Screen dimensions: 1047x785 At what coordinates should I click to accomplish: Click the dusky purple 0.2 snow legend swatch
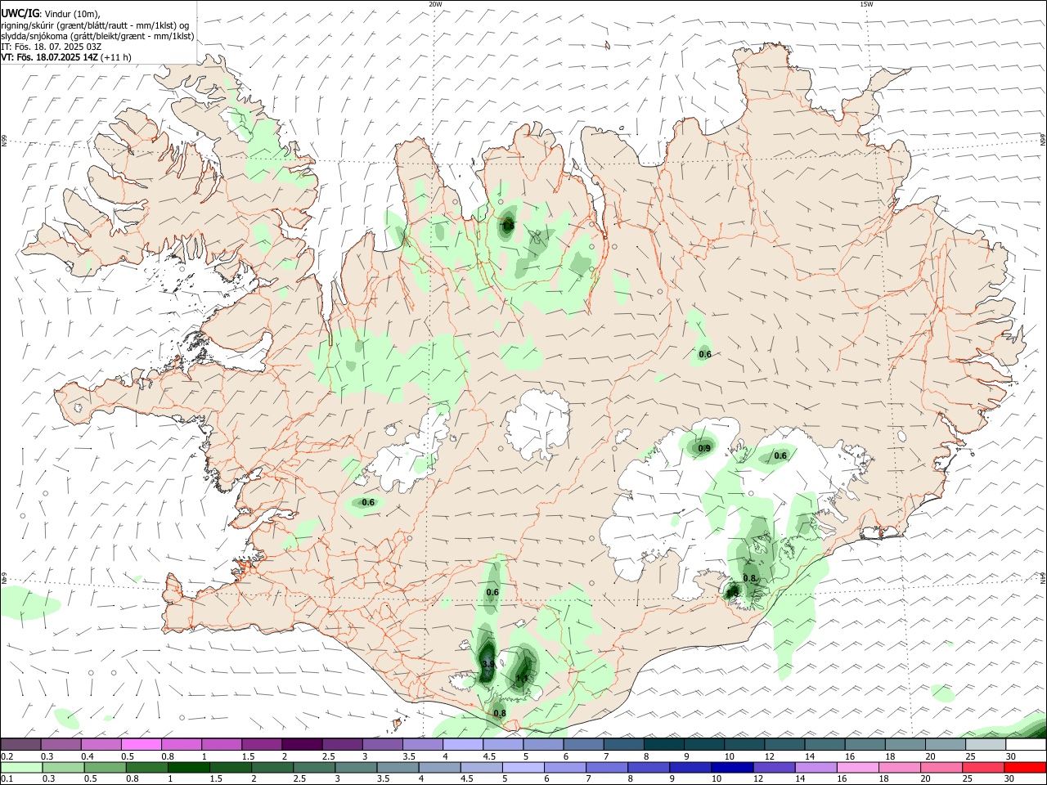pos(21,744)
